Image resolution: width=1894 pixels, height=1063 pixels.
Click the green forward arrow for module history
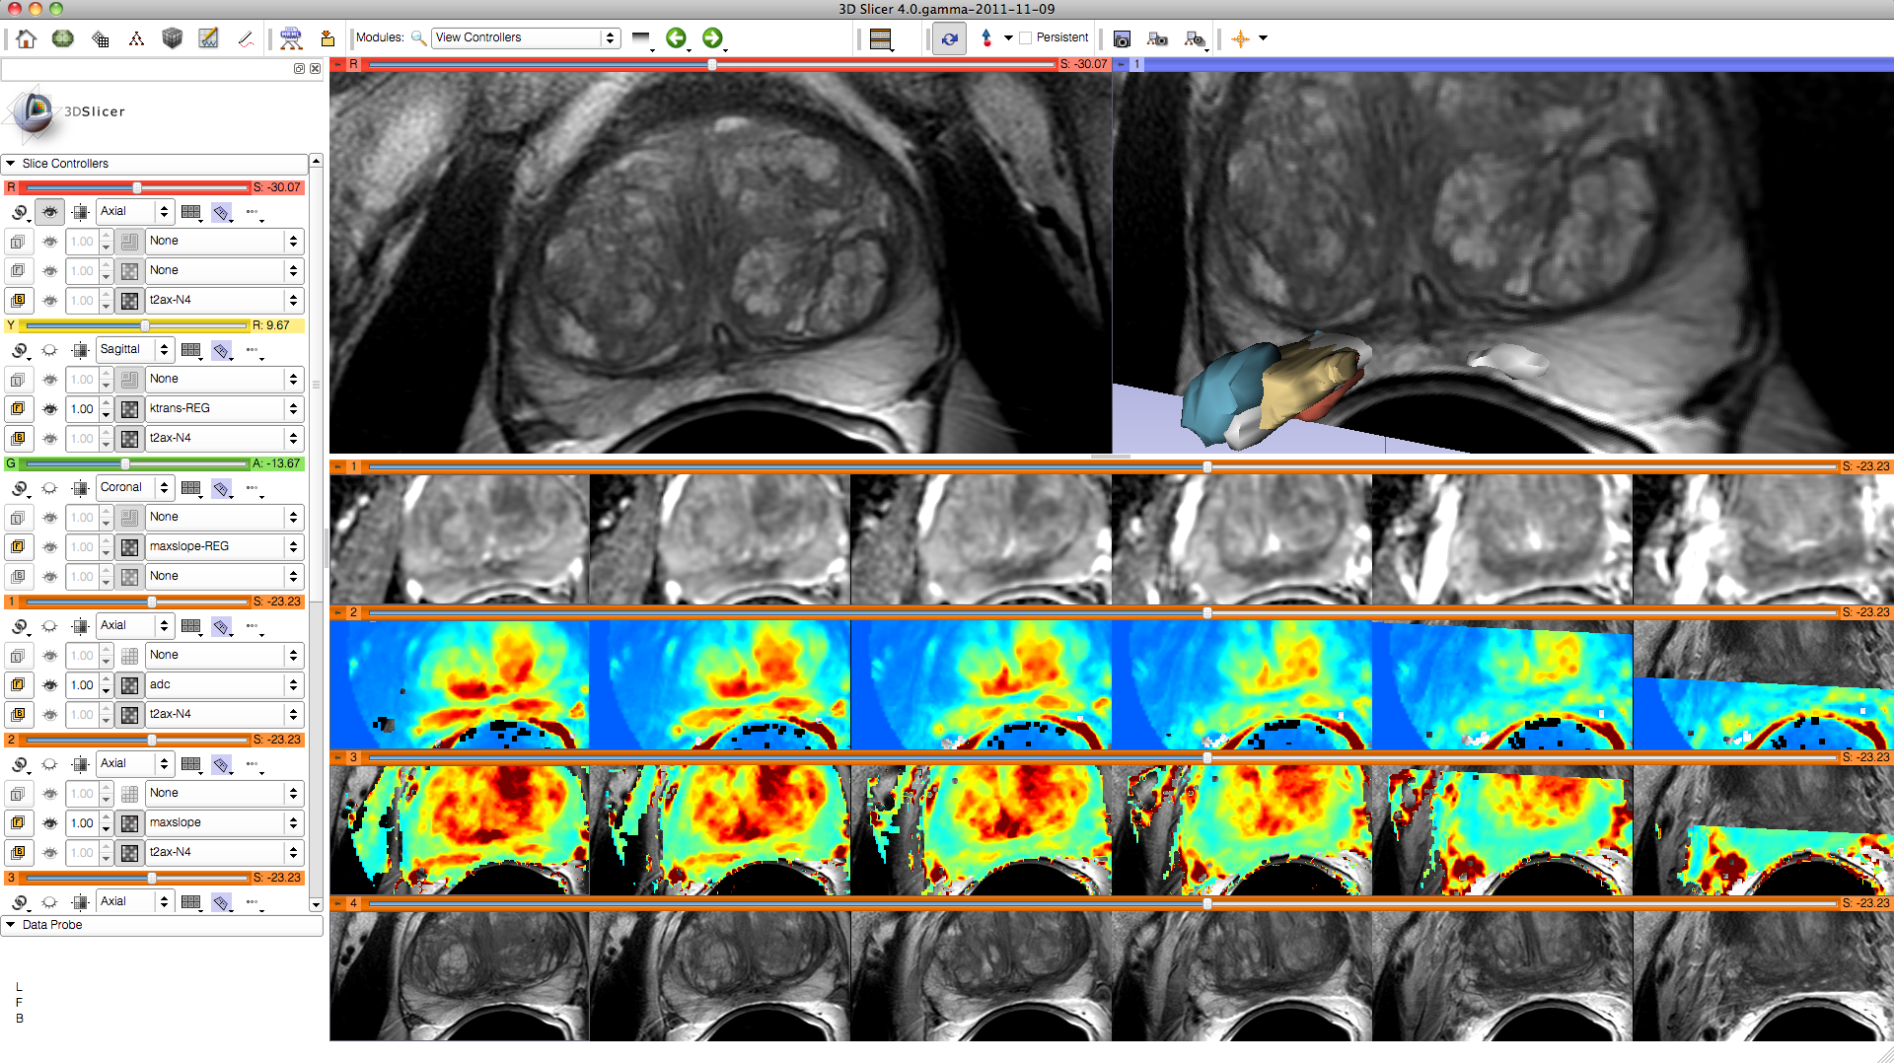point(712,38)
